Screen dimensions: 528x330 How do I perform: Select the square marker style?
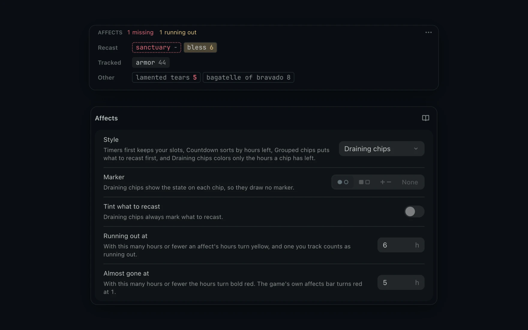pos(364,182)
